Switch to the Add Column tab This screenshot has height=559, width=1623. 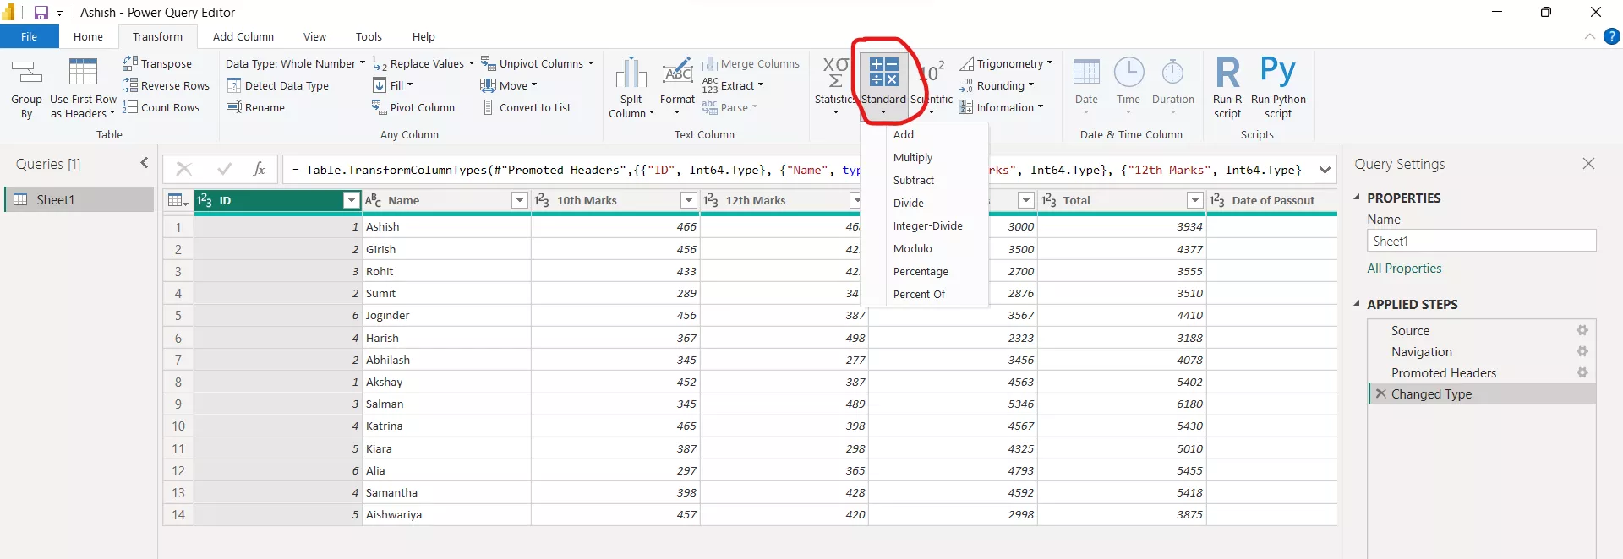(x=243, y=36)
